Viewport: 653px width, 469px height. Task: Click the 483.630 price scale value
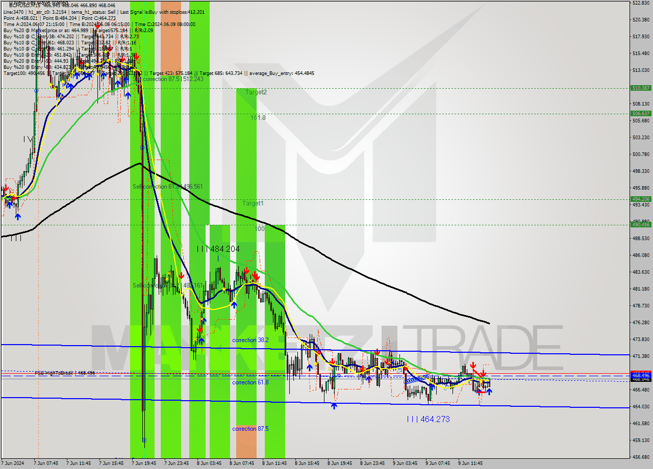[x=641, y=272]
